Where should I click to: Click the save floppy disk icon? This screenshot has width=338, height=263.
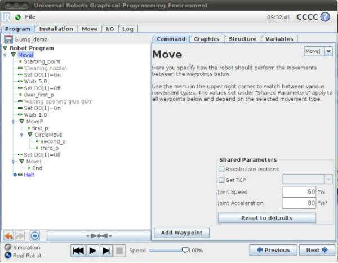pos(8,39)
